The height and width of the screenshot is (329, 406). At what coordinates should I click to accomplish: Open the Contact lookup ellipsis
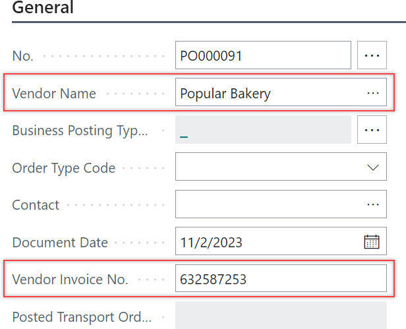[373, 204]
